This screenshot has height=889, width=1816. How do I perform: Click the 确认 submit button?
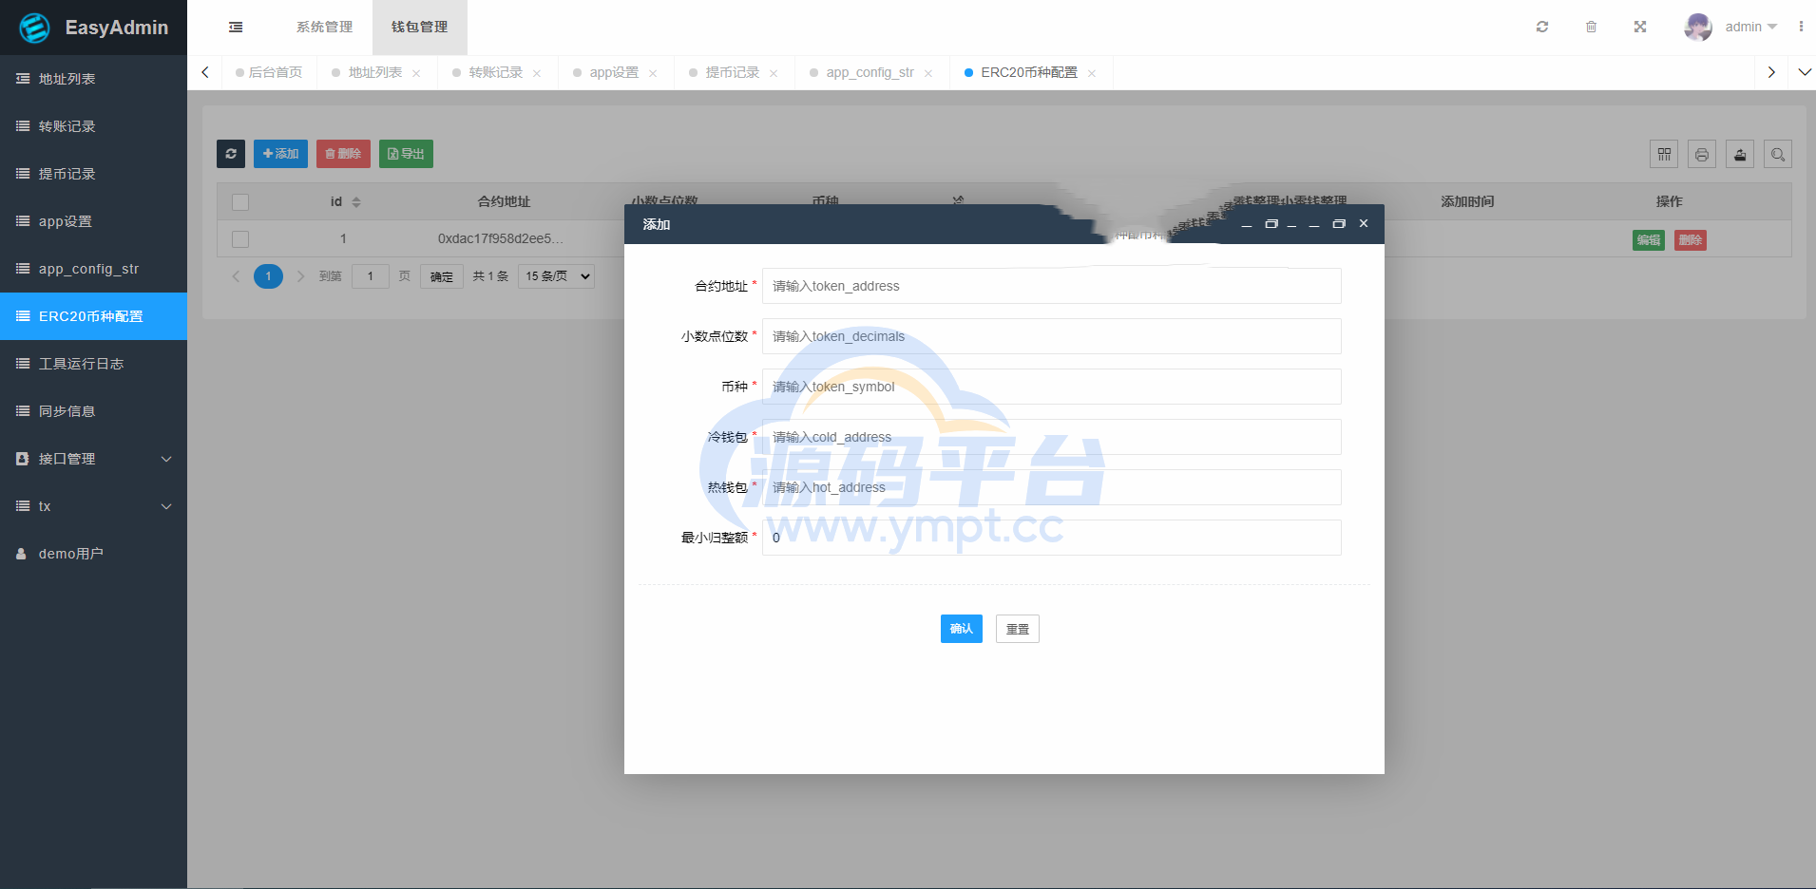(961, 629)
